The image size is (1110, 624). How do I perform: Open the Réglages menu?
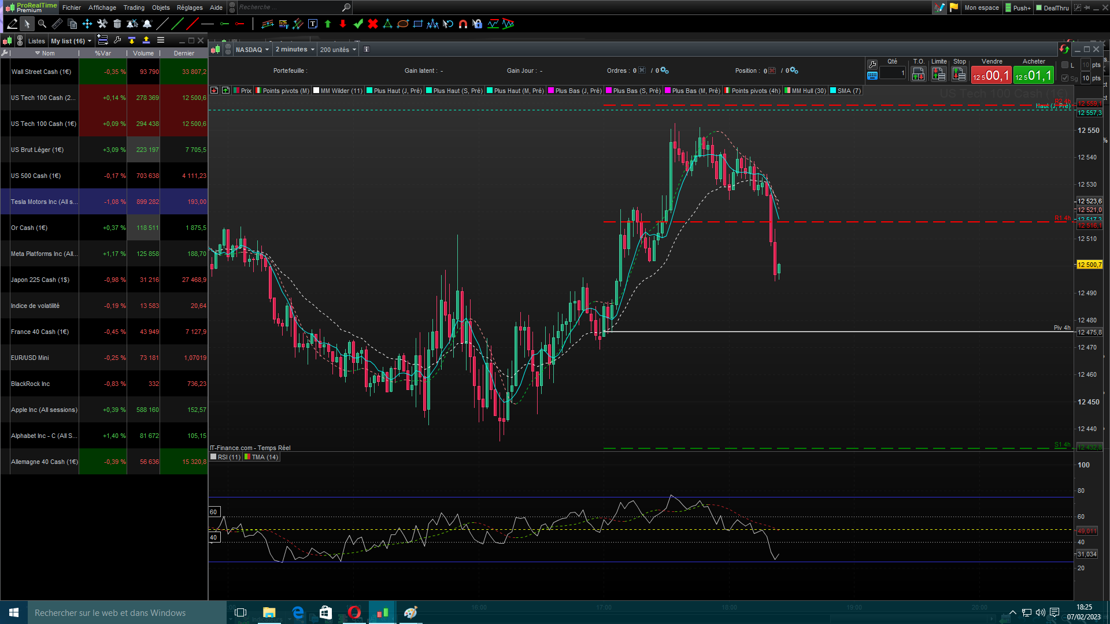(x=190, y=8)
